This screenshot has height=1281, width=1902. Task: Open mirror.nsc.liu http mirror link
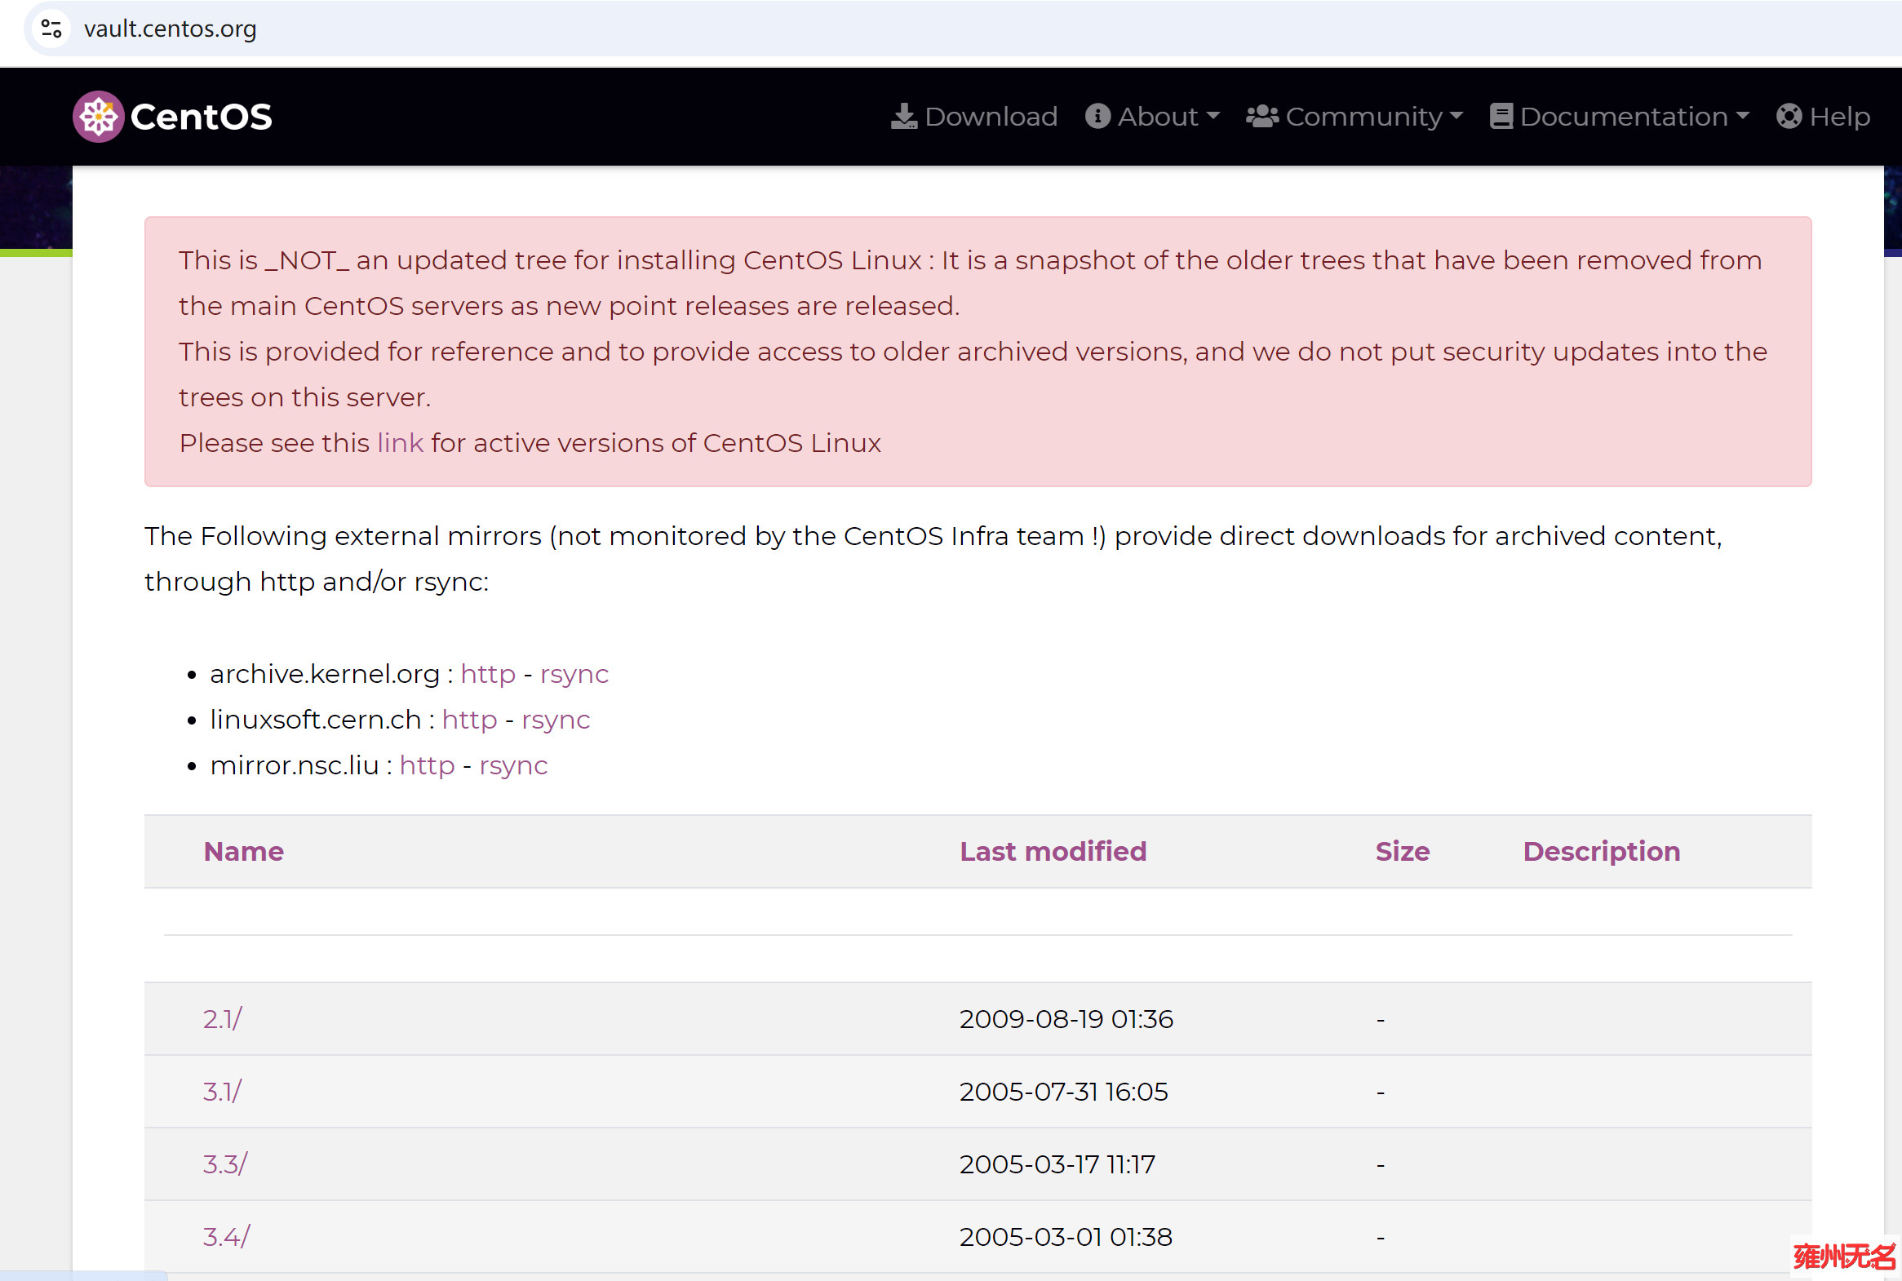point(427,765)
